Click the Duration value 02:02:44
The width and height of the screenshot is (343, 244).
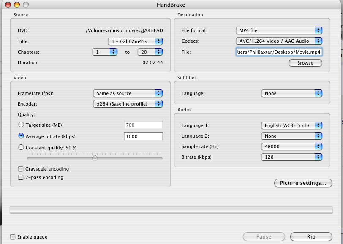(152, 62)
